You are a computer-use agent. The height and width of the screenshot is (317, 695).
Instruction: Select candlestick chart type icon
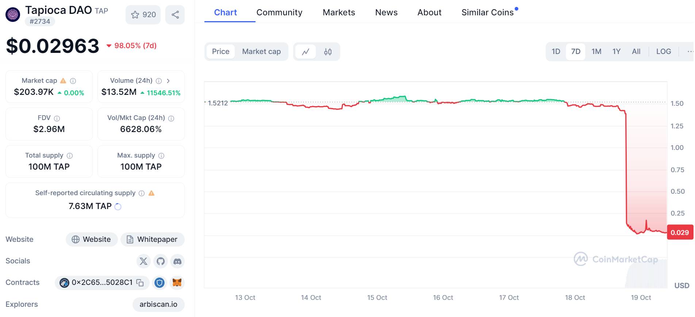click(x=328, y=52)
